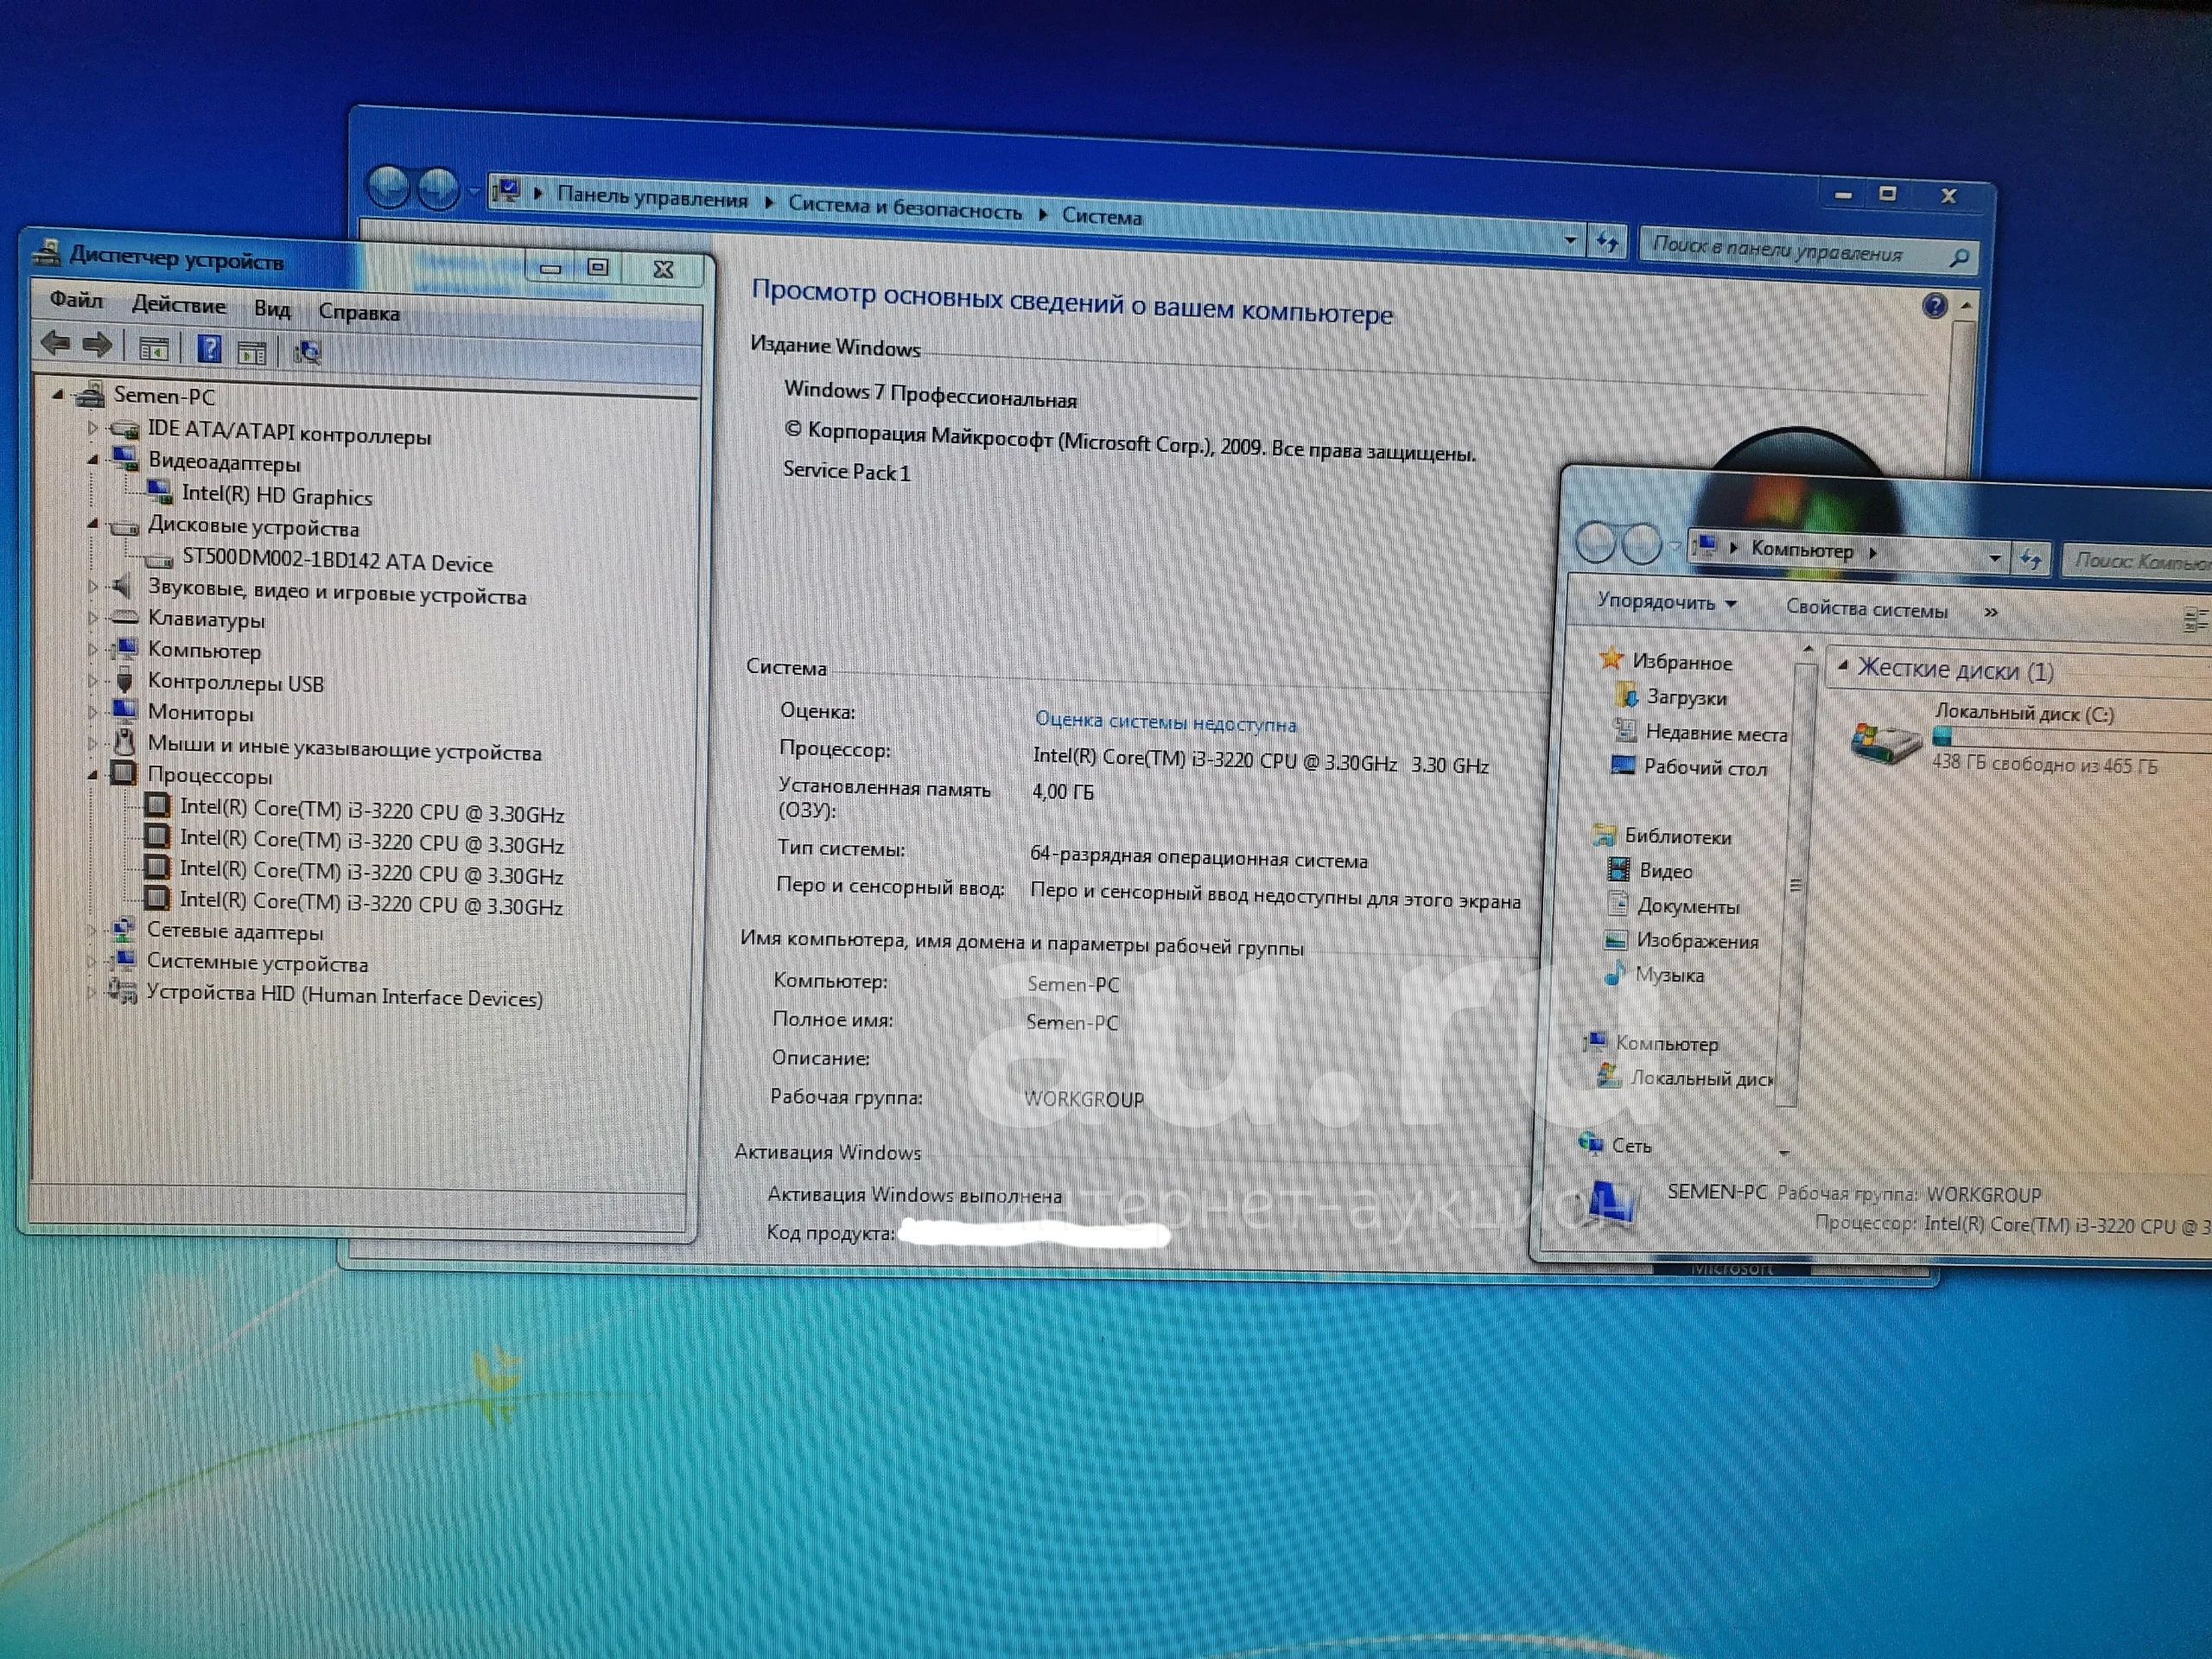Open Локальный диск in navigation pane
Viewport: 2212px width, 1659px height.
(1701, 1078)
